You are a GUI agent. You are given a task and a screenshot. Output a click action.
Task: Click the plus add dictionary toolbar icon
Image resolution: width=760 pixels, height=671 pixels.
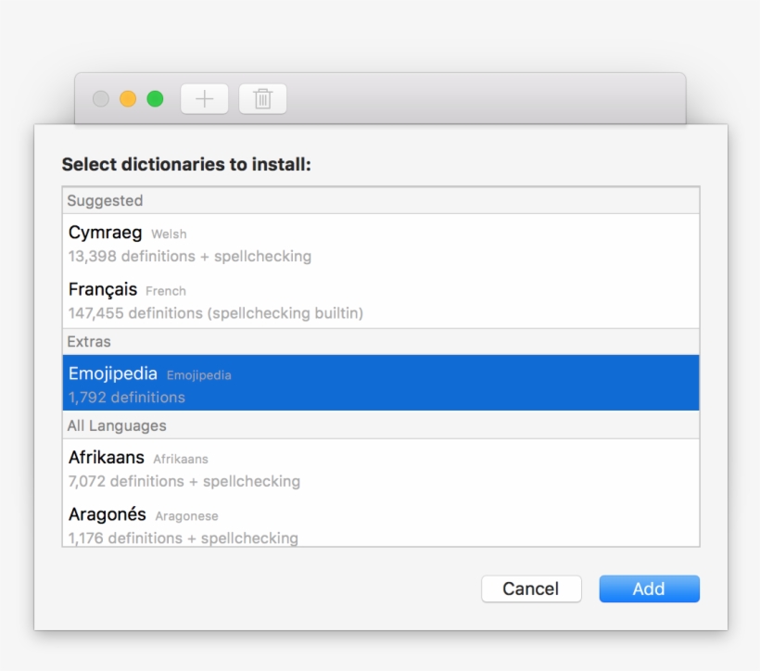tap(205, 99)
